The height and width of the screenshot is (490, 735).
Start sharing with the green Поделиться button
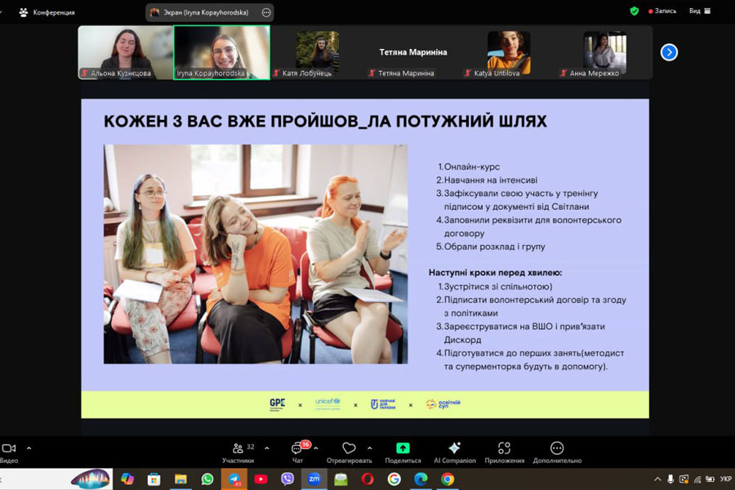pos(403,448)
